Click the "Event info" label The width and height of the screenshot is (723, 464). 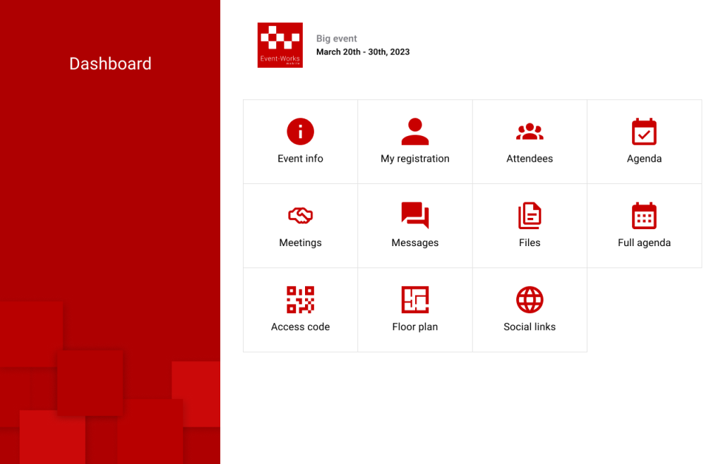pyautogui.click(x=300, y=159)
